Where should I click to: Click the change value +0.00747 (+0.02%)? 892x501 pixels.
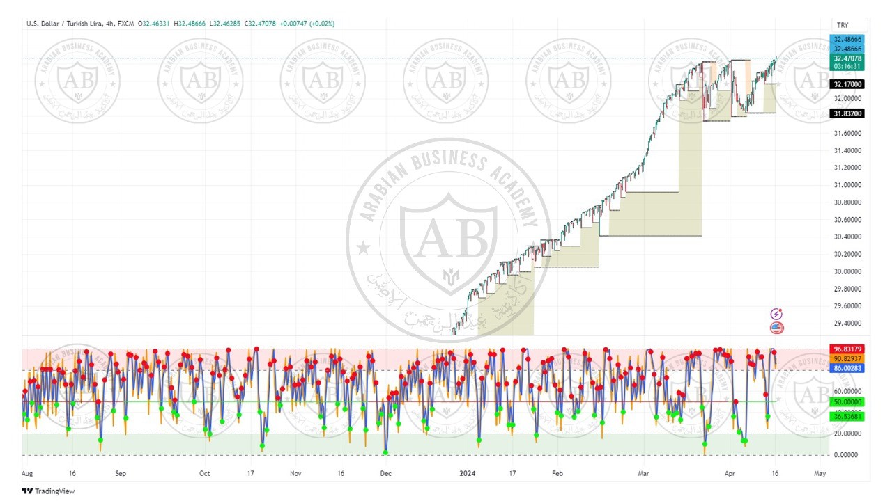point(307,24)
